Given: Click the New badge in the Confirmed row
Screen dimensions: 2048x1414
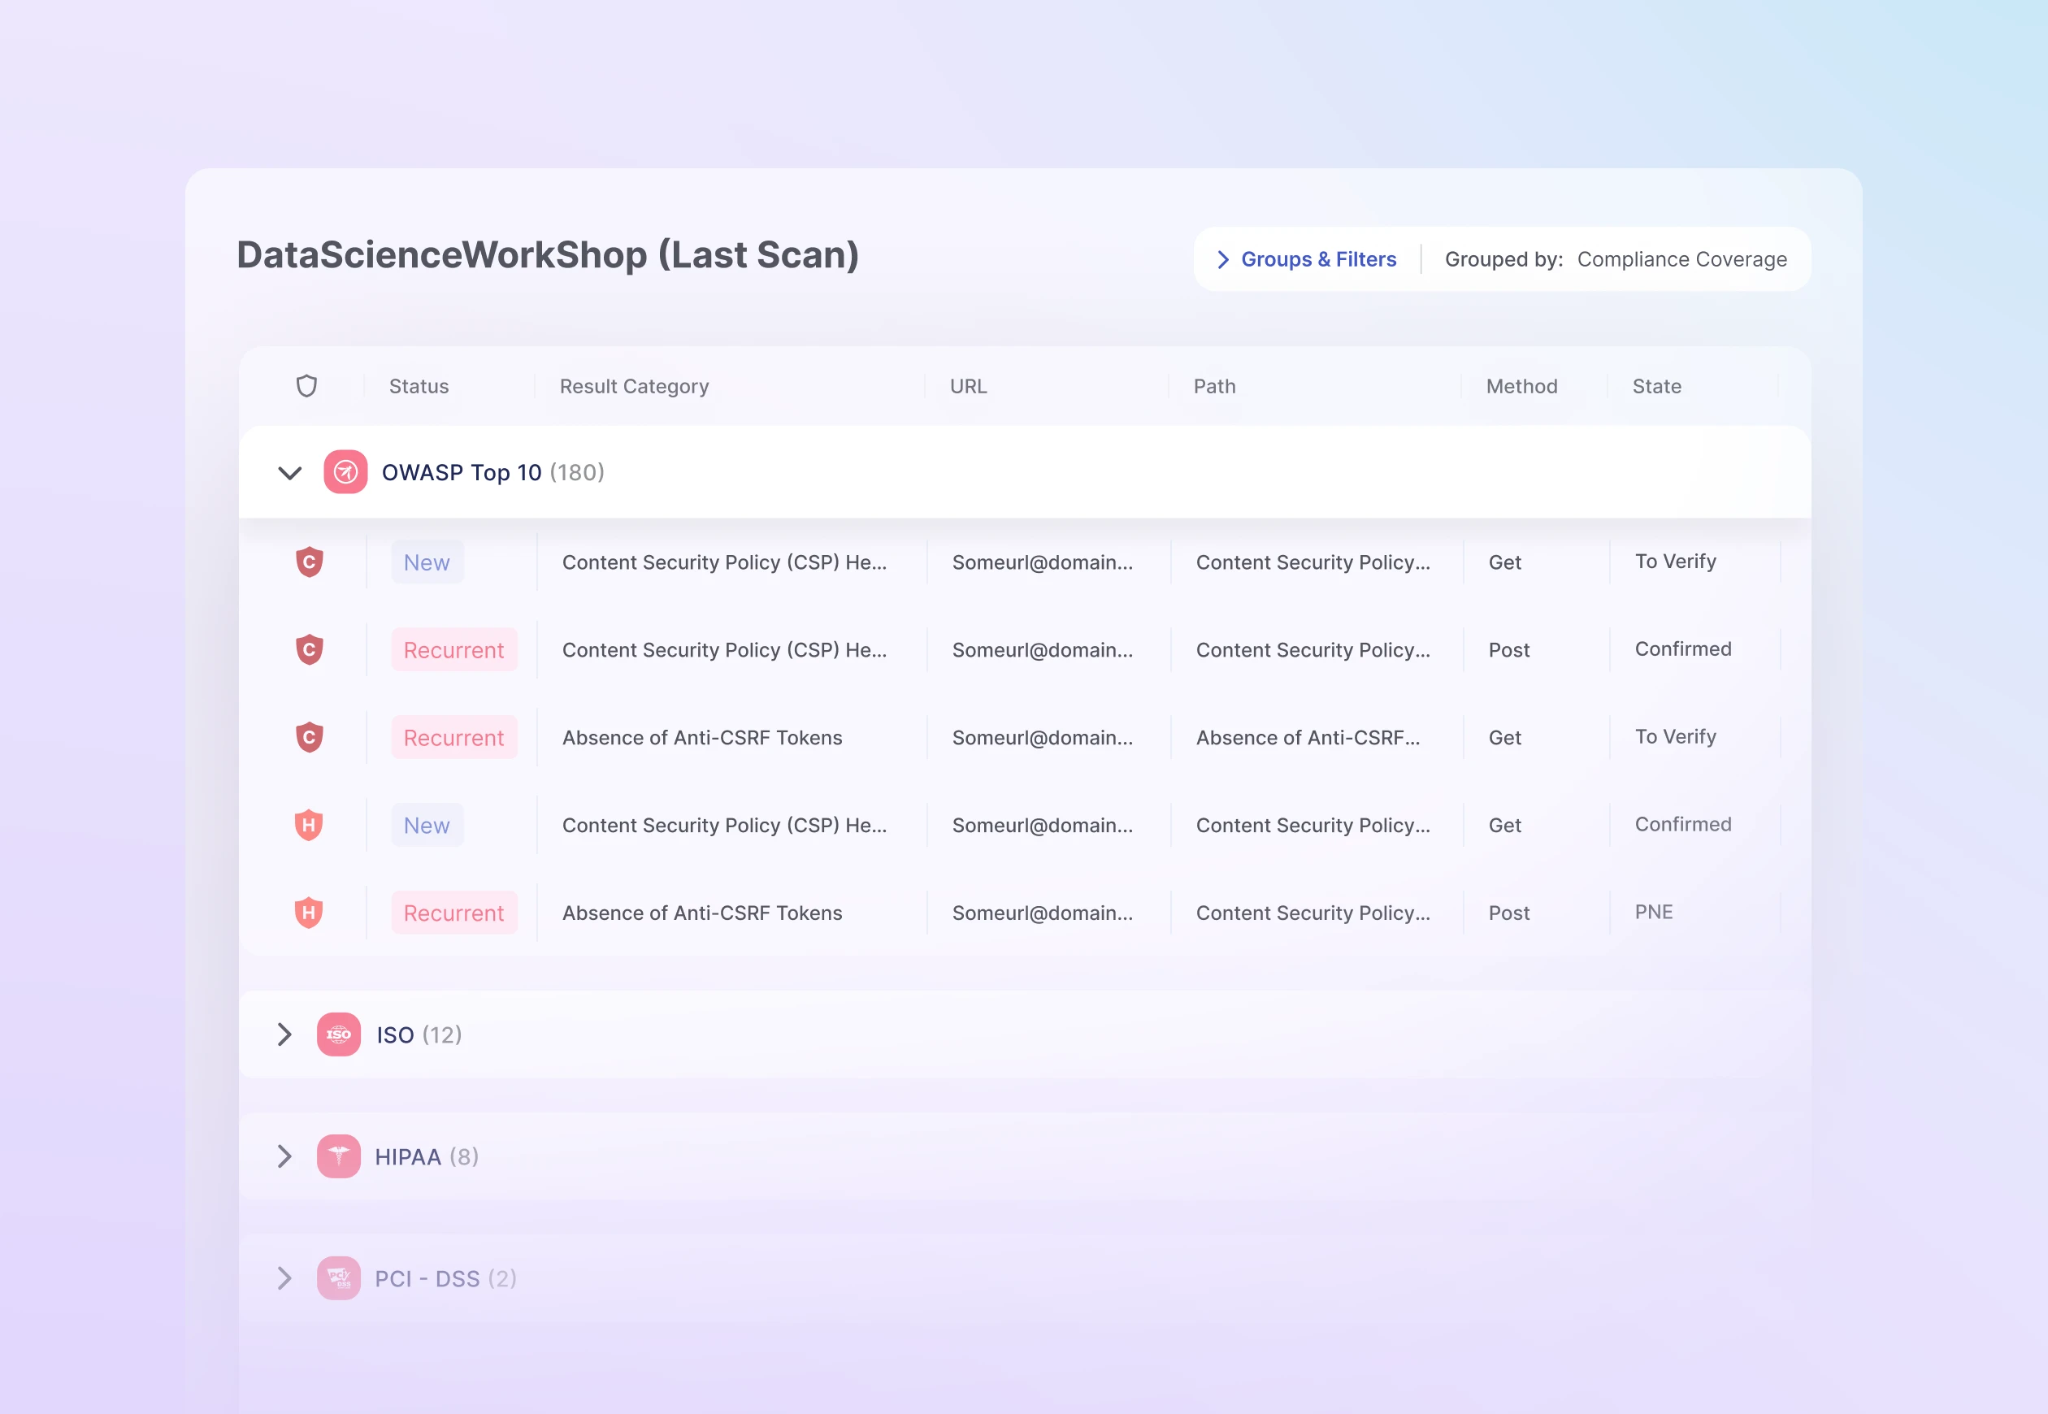Looking at the screenshot, I should pyautogui.click(x=427, y=825).
